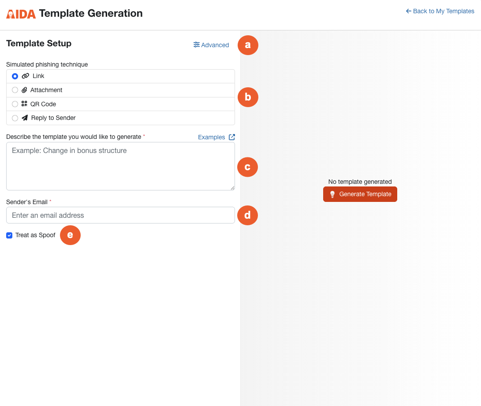Select the QR Code phishing technique

[x=15, y=104]
